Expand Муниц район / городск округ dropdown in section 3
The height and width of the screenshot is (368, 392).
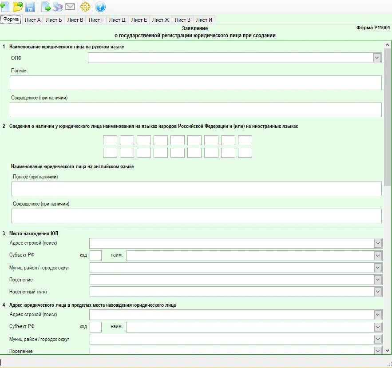click(378, 268)
